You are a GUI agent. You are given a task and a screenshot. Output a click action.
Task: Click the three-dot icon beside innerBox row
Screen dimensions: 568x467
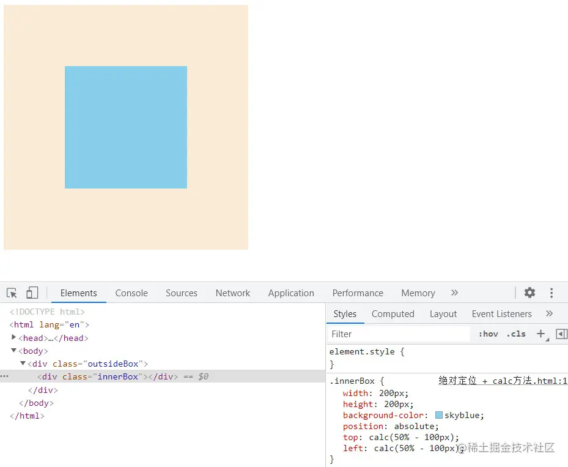pos(4,376)
